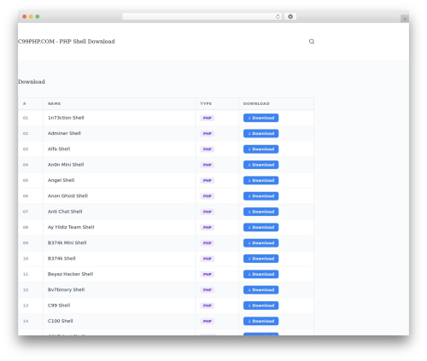Select the '1n73ction Shell' name text
Image resolution: width=427 pixels, height=361 pixels.
66,118
